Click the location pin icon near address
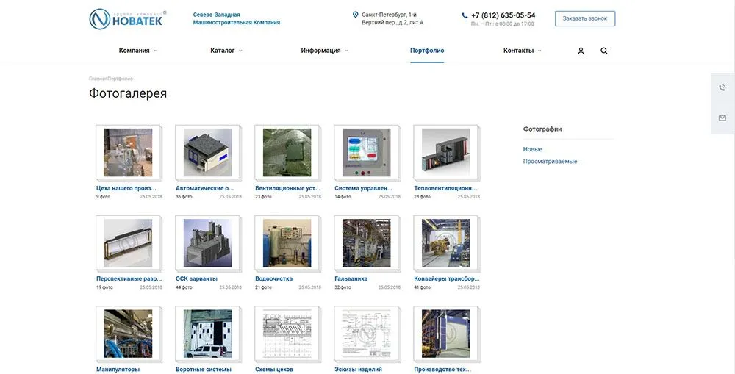This screenshot has width=735, height=374. click(x=356, y=15)
